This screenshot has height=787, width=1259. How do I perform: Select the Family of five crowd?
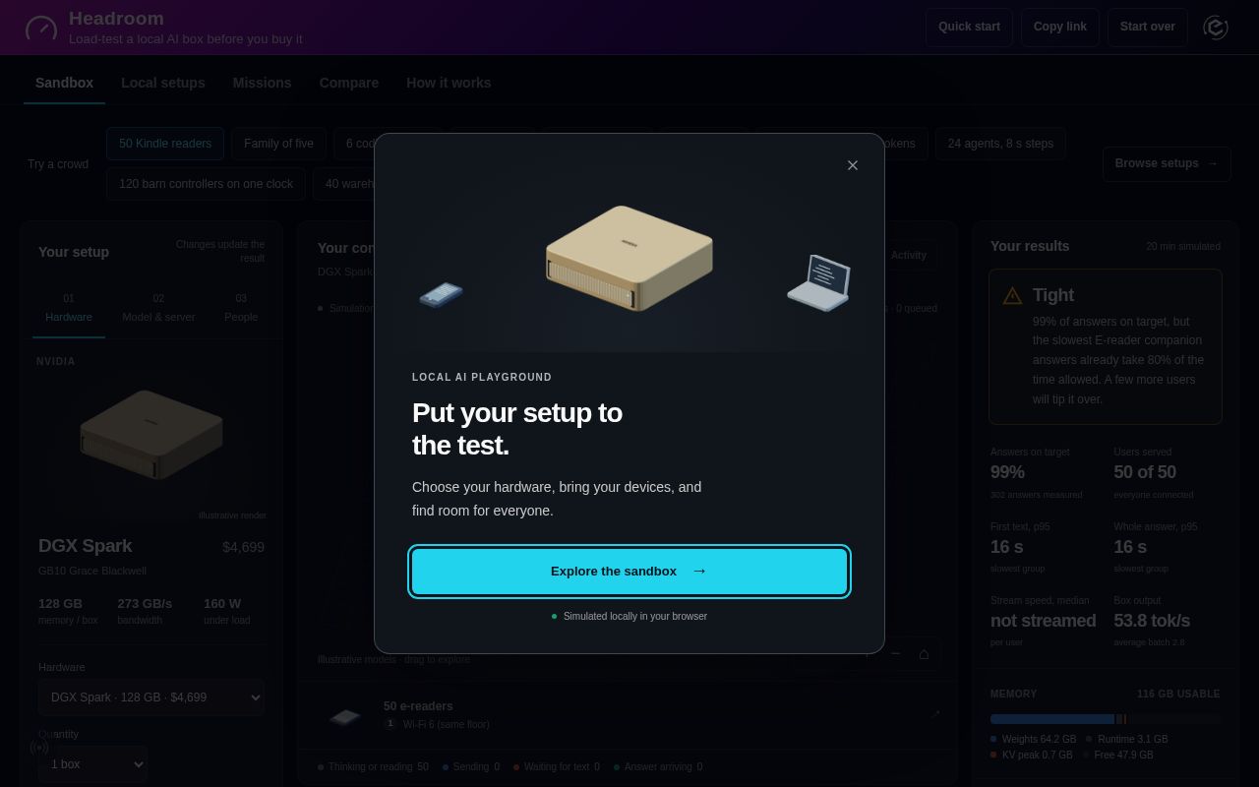(x=278, y=144)
